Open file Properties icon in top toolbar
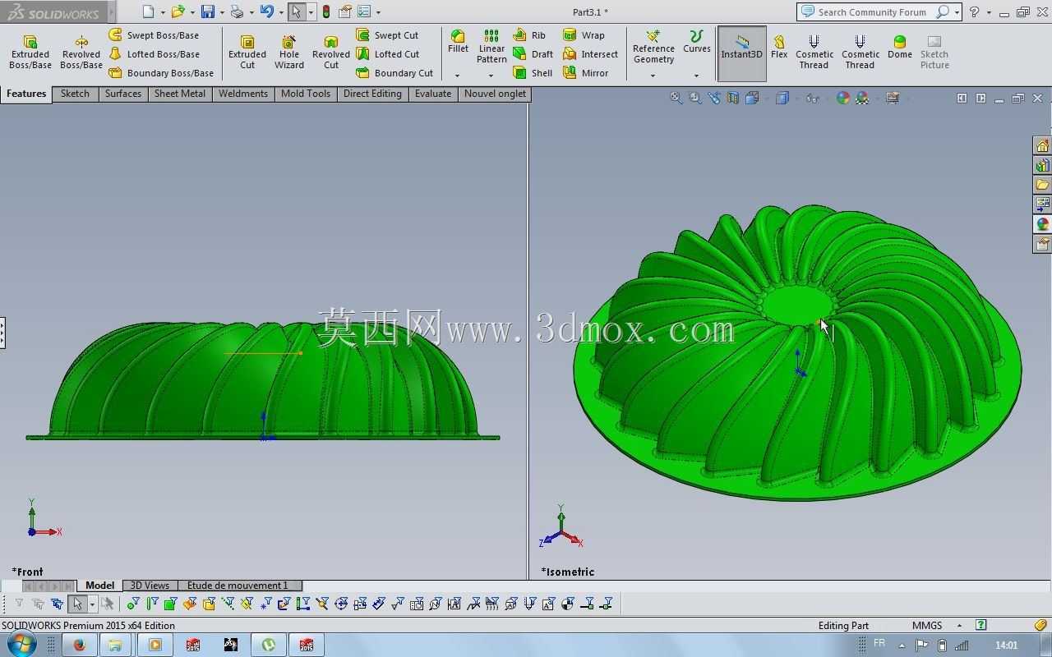1052x657 pixels. tap(345, 11)
